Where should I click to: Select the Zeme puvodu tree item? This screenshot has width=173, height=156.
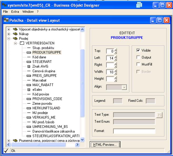point(42,103)
